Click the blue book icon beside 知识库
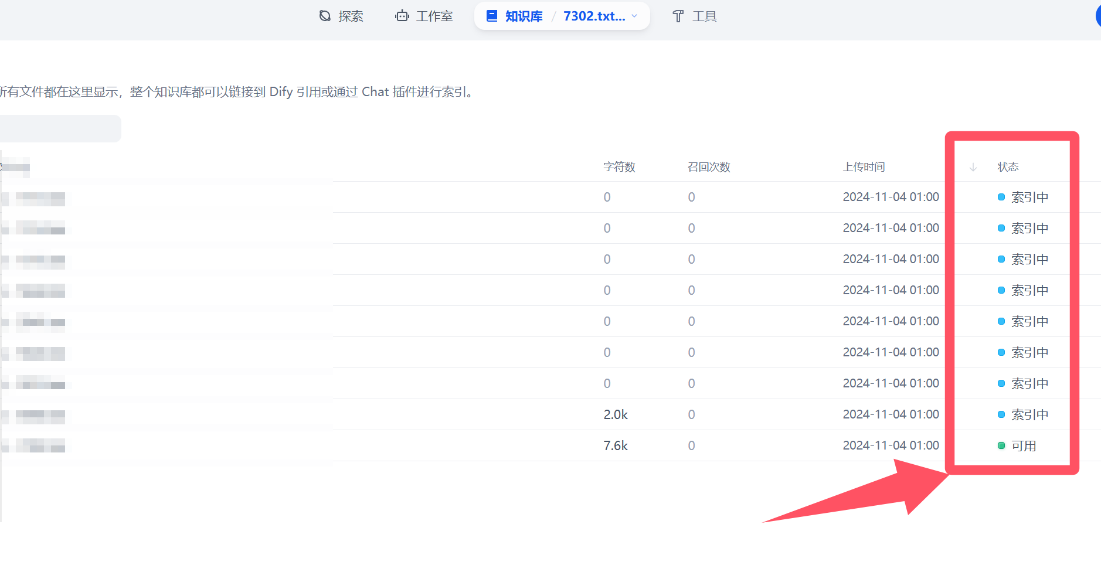This screenshot has width=1101, height=565. 492,16
